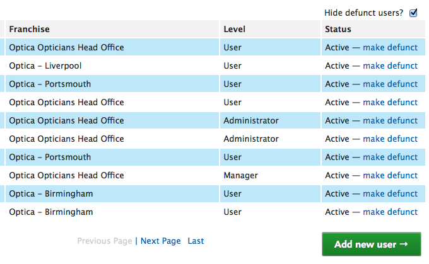The height and width of the screenshot is (264, 429).
Task: Make defunct the Optica – Liverpool user
Action: pyautogui.click(x=390, y=66)
